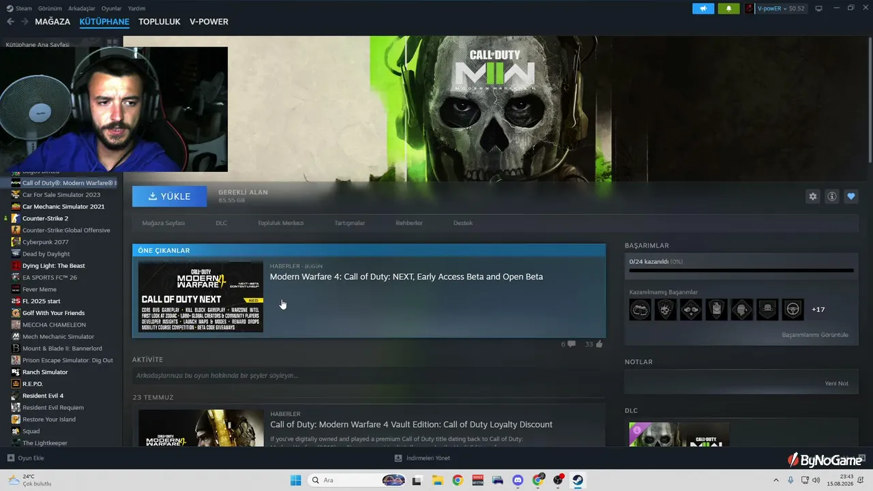Screen dimensions: 873x491
Task: Open the Destek link
Action: (463, 223)
